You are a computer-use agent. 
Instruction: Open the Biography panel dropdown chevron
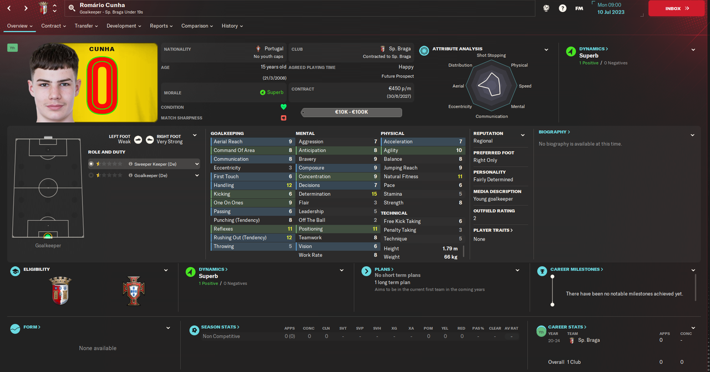coord(692,135)
